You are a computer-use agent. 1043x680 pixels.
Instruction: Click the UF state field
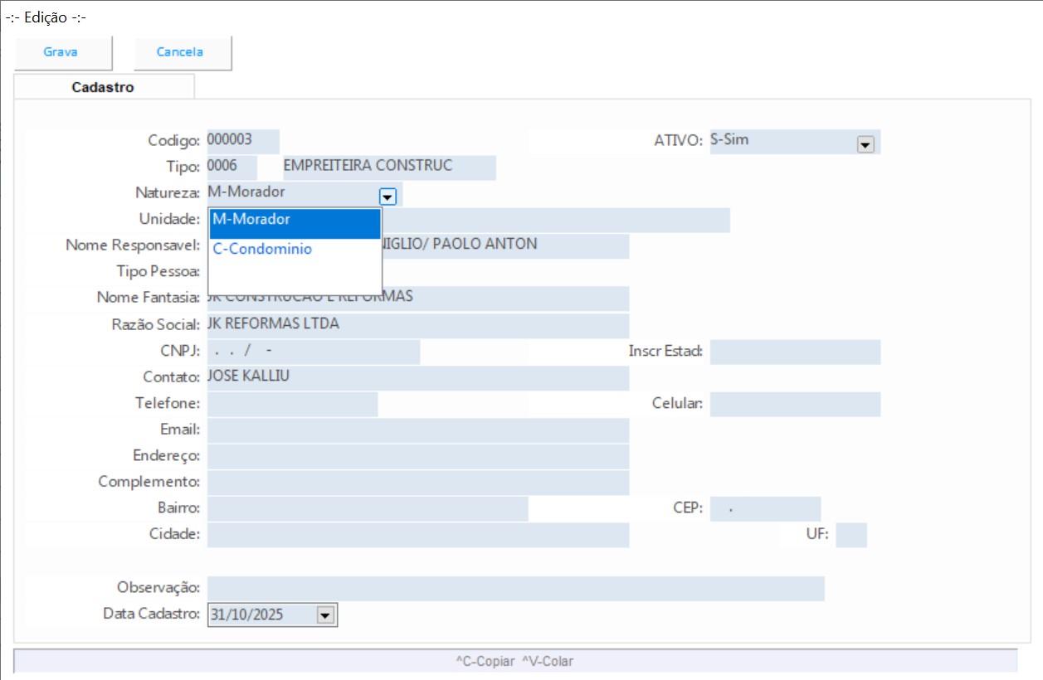click(x=850, y=535)
